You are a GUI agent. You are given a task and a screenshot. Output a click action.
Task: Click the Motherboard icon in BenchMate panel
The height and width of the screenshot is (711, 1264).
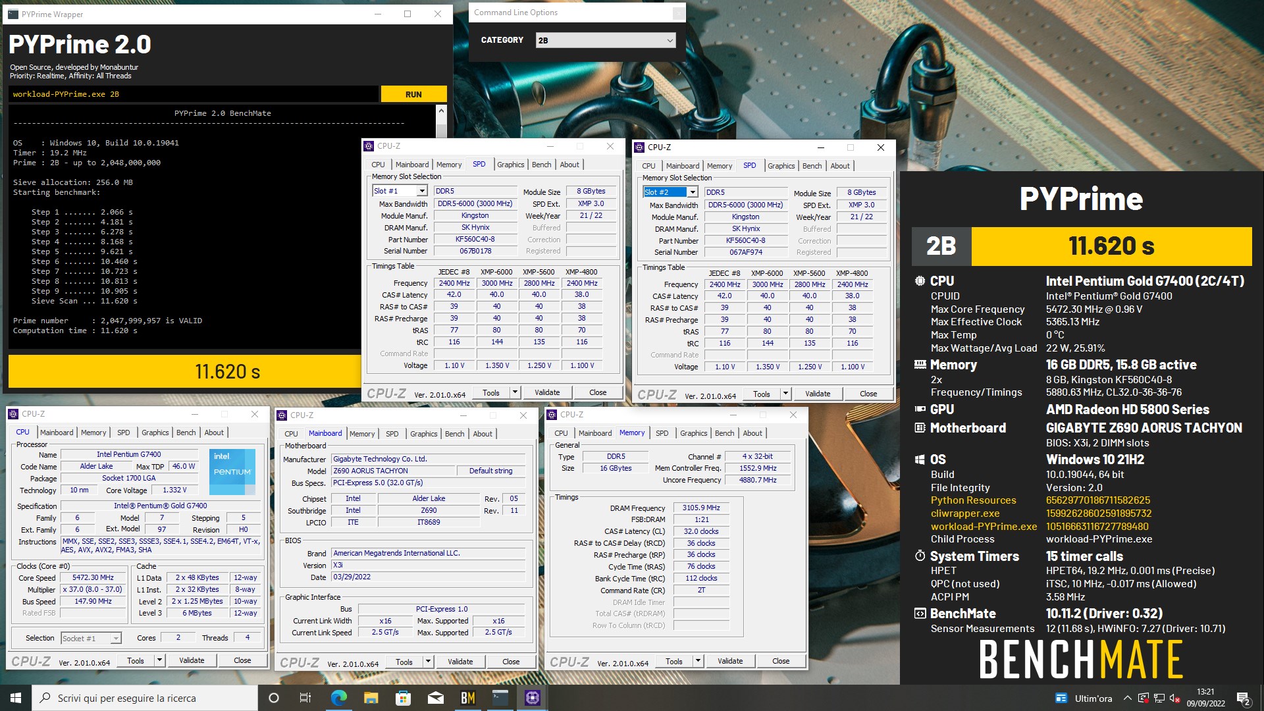(x=920, y=428)
